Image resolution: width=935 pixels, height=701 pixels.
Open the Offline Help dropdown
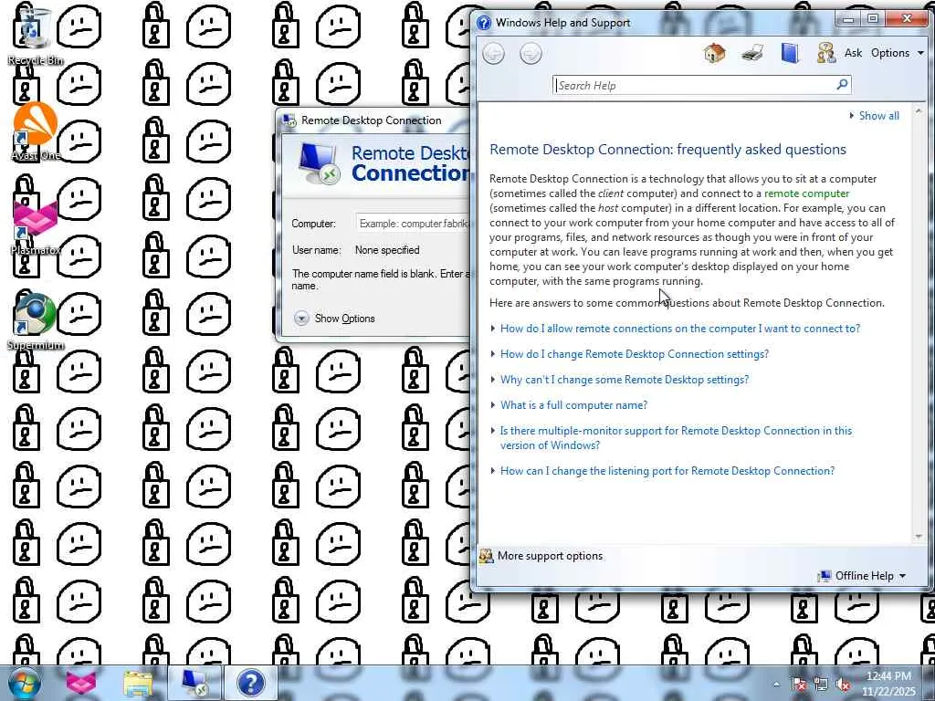click(870, 576)
